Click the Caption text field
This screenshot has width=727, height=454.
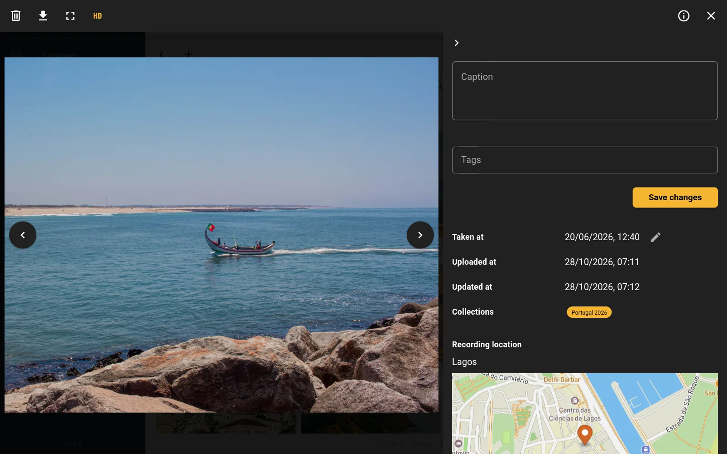point(585,91)
